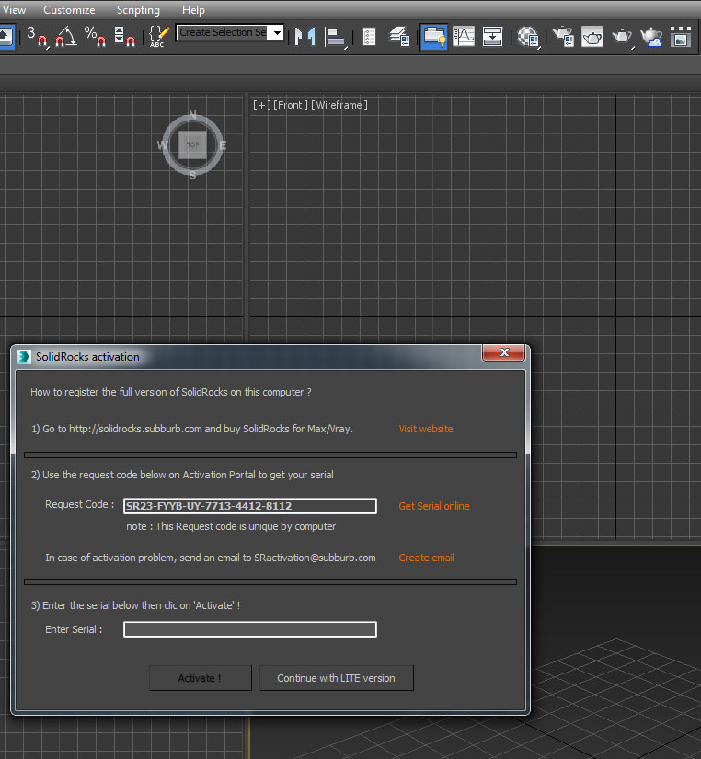Close the SolidRocks activation dialog
This screenshot has width=701, height=759.
(x=504, y=352)
